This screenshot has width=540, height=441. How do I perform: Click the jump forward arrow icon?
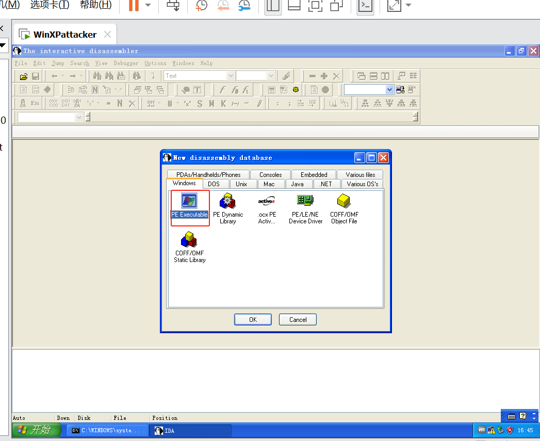[73, 76]
